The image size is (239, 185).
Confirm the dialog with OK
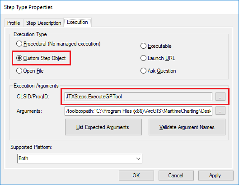click(x=136, y=176)
